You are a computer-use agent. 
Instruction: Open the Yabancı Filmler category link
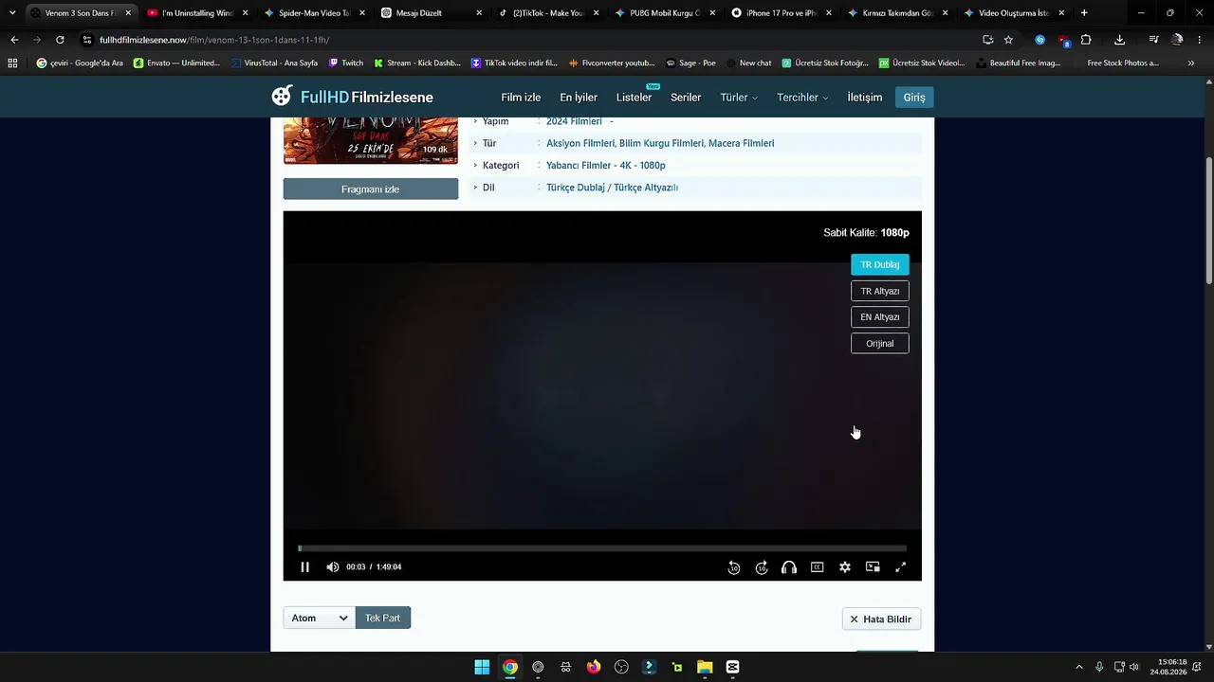[x=579, y=166]
